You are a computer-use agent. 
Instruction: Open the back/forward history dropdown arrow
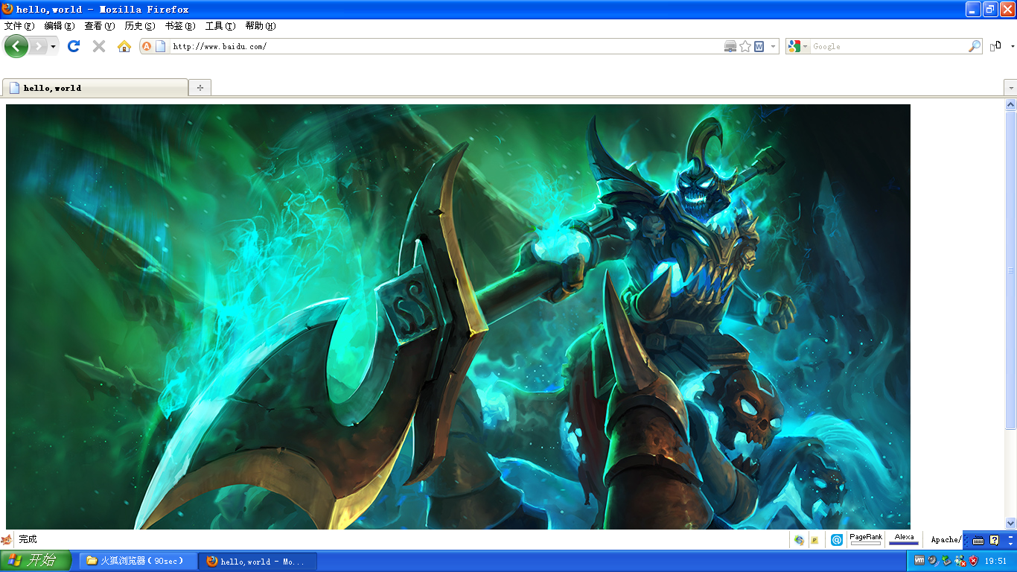point(53,47)
